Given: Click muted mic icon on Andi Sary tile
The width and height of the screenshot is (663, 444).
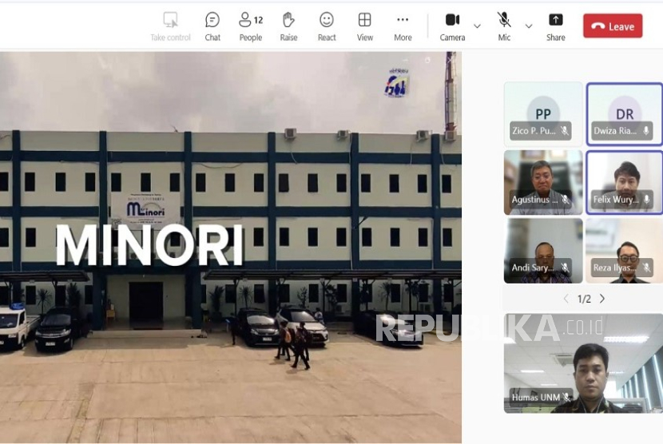Looking at the screenshot, I should [565, 268].
